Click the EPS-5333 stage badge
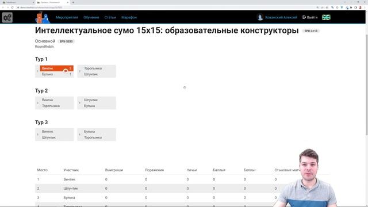368x207 pixels. coord(66,41)
